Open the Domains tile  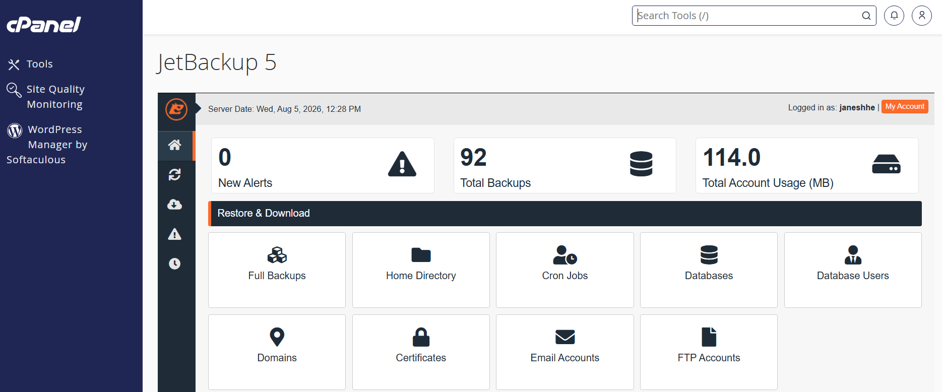click(x=277, y=352)
